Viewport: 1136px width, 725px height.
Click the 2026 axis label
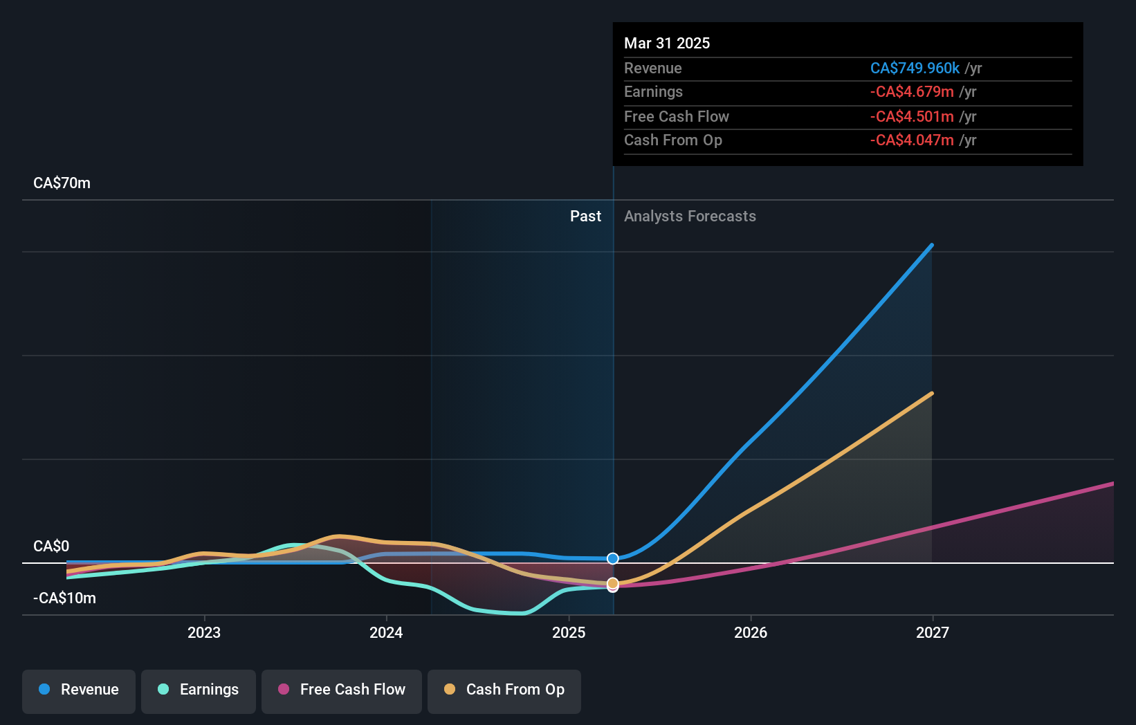click(751, 632)
